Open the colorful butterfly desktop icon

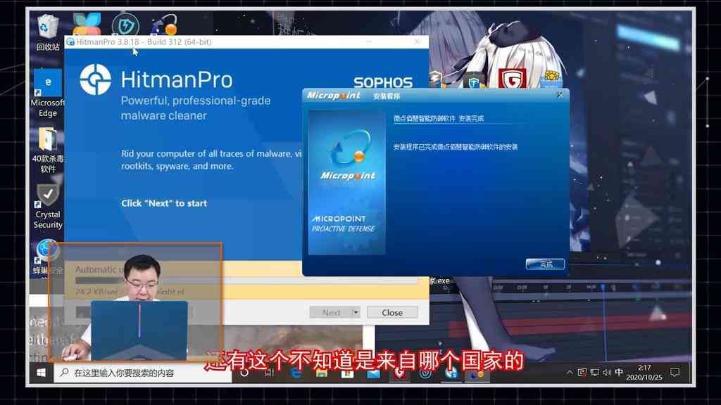(87, 24)
